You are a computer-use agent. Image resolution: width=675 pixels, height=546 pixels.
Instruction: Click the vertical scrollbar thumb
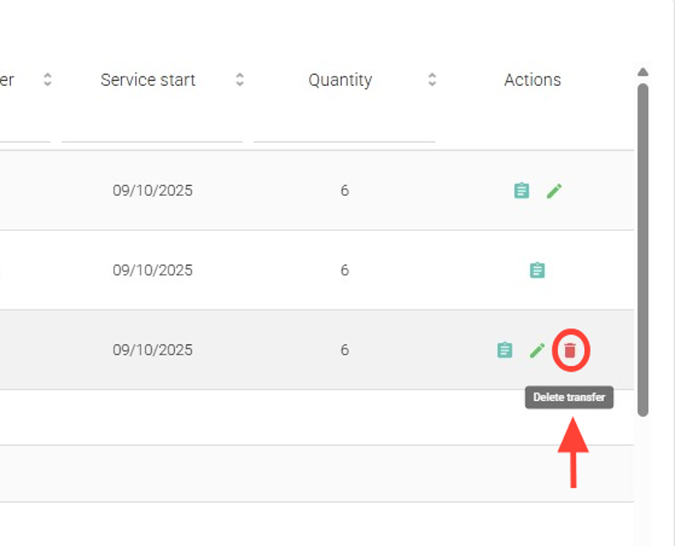click(642, 250)
